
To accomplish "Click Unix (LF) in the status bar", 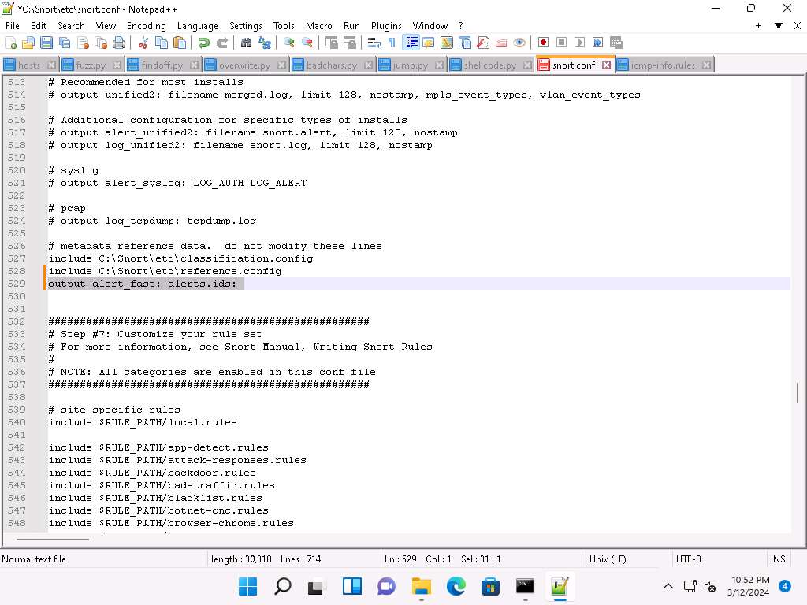I will click(607, 559).
